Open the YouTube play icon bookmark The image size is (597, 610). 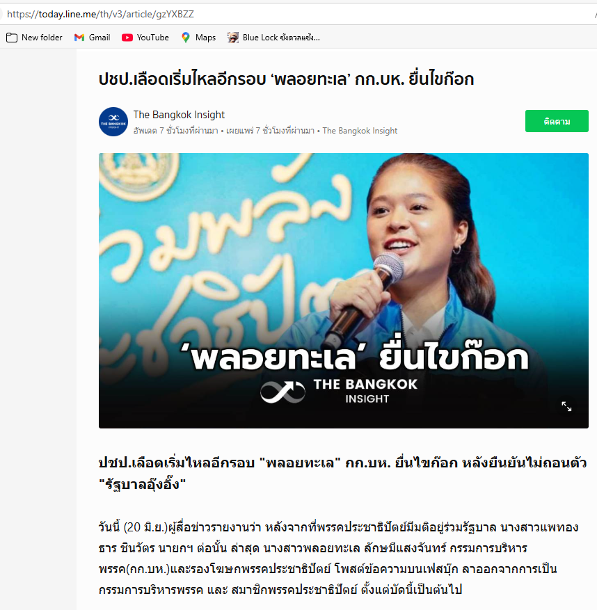[127, 38]
